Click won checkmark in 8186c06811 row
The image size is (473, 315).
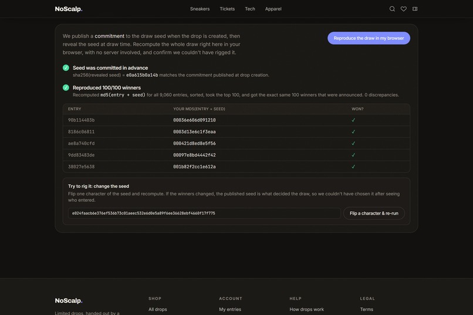(x=353, y=132)
